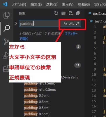Toggle Match Case (Aa) option
This screenshot has height=117, width=106.
[65, 23]
